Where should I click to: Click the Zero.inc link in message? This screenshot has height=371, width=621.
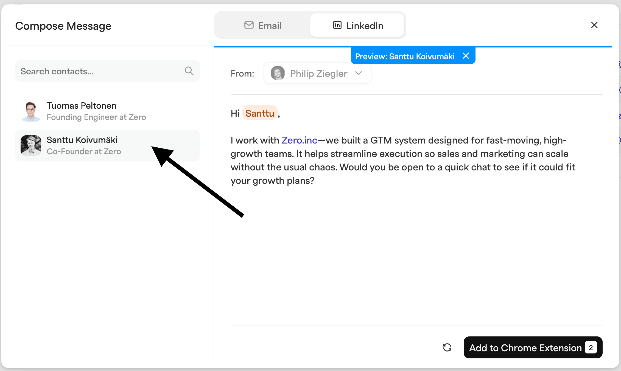pos(300,140)
